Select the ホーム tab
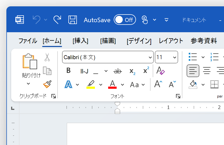Image resolution: width=224 pixels, height=145 pixels. tap(52, 41)
